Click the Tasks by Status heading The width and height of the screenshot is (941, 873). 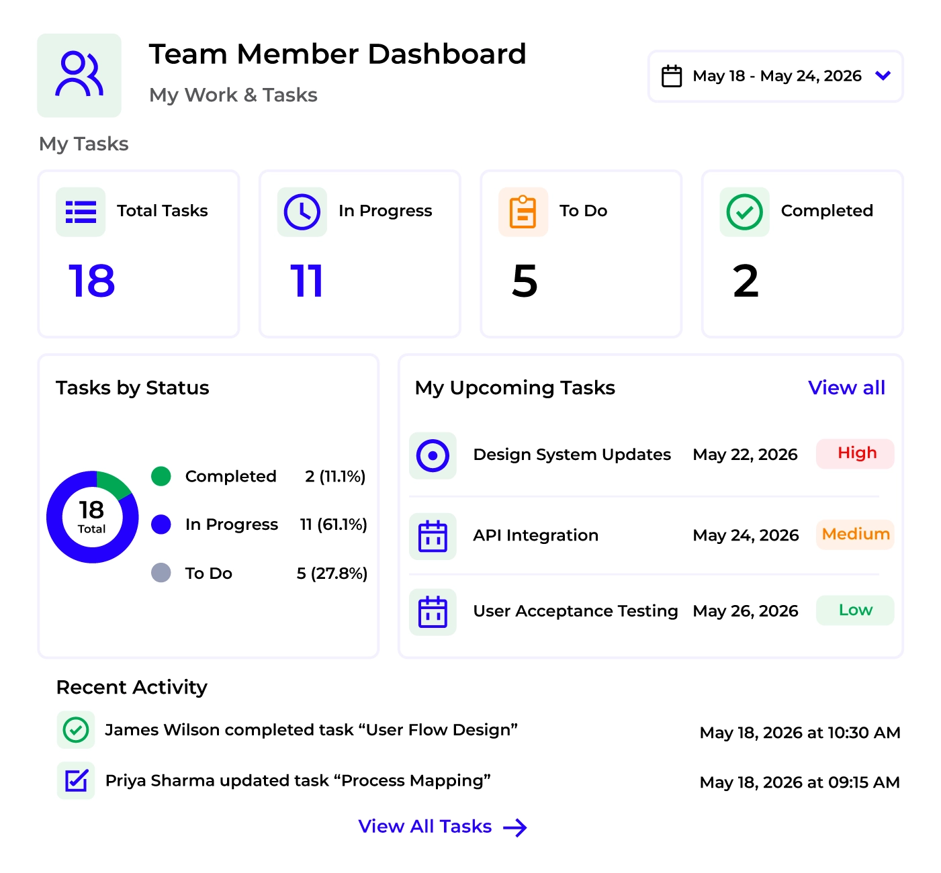point(132,388)
